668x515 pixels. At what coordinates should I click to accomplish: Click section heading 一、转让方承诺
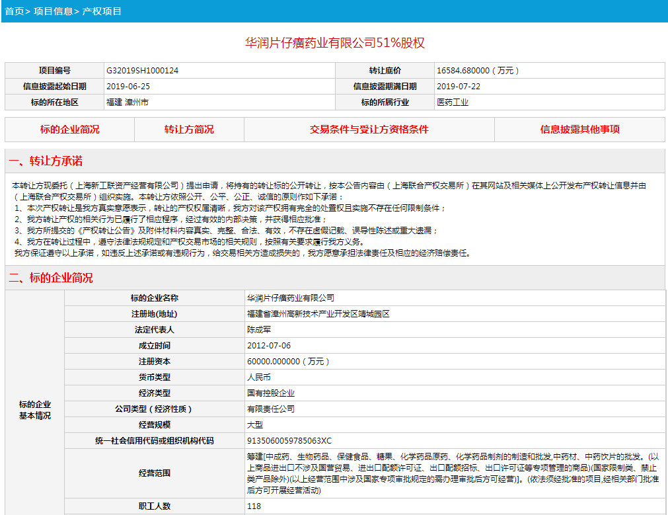[x=46, y=161]
